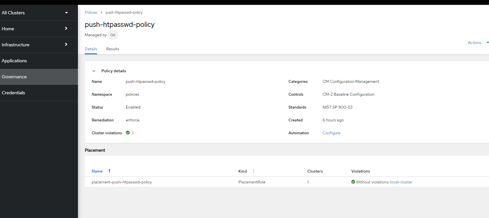Click the Clusters column header
The height and width of the screenshot is (218, 489).
(x=315, y=171)
